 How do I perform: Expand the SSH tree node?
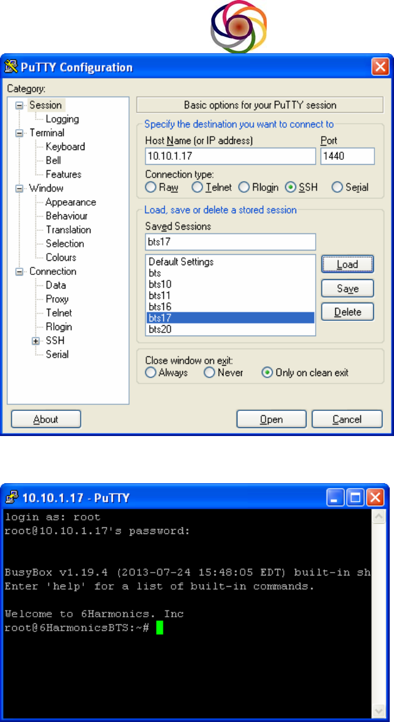(35, 340)
